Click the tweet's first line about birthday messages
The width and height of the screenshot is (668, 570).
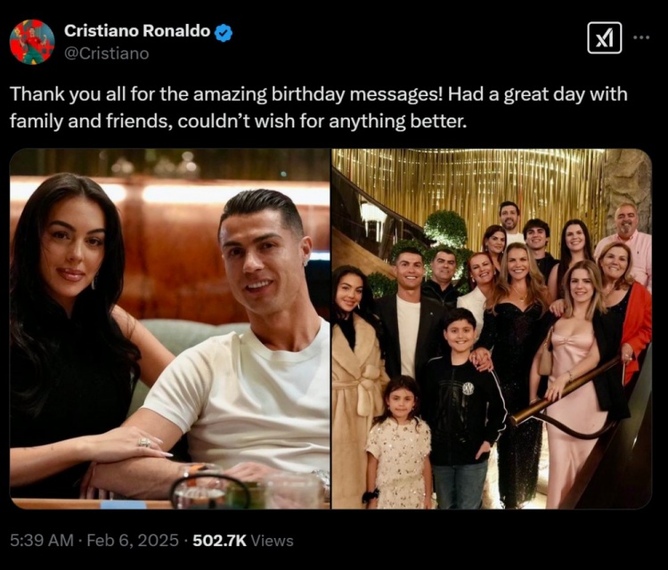318,94
